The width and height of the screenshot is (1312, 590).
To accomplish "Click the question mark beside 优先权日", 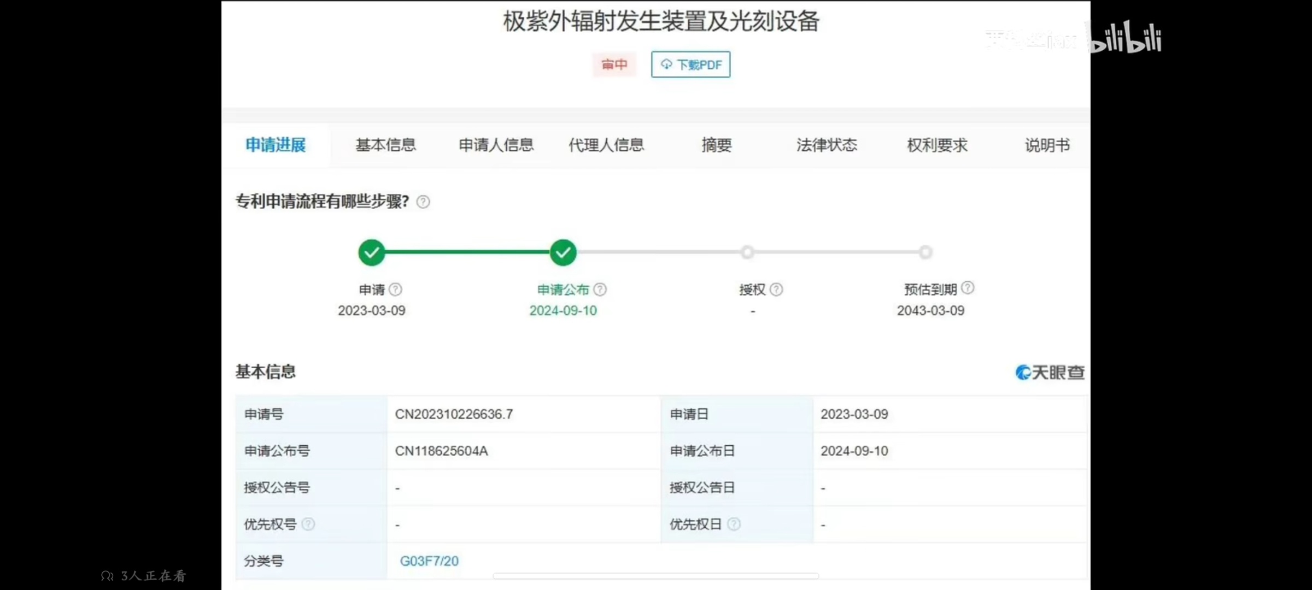I will pos(734,524).
